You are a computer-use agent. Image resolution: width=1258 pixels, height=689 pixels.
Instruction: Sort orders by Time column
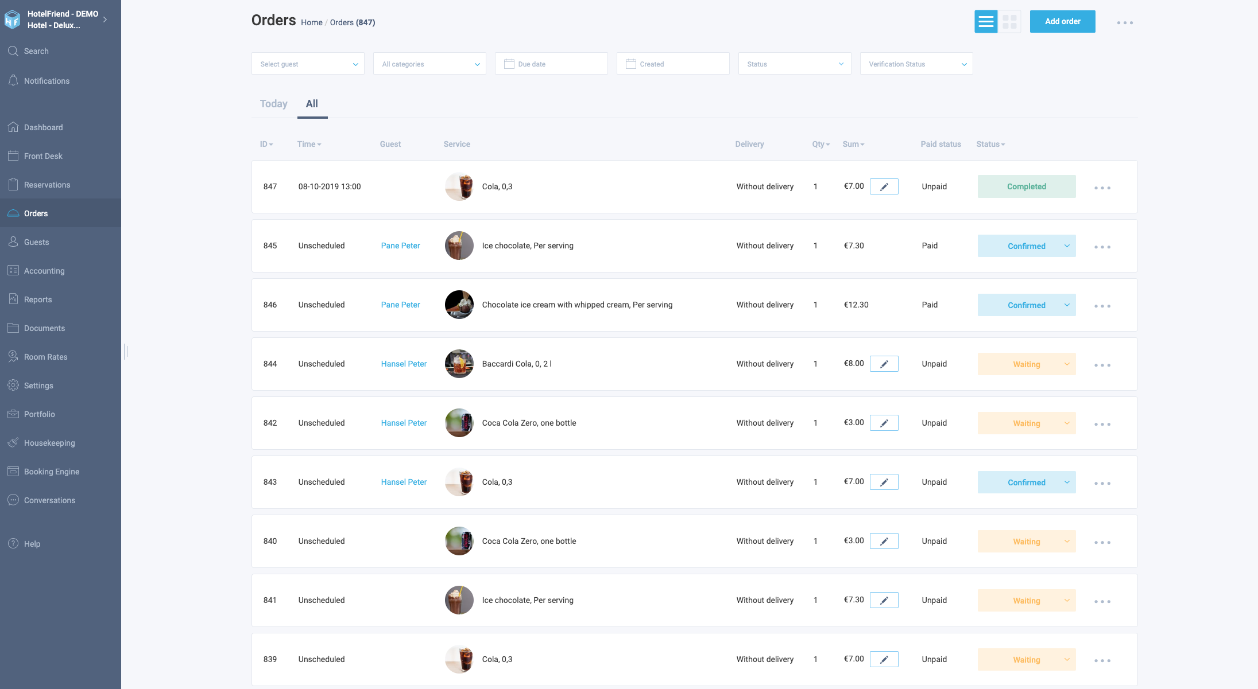click(309, 144)
